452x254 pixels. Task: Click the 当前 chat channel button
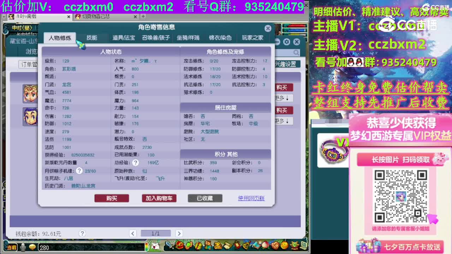[11, 248]
